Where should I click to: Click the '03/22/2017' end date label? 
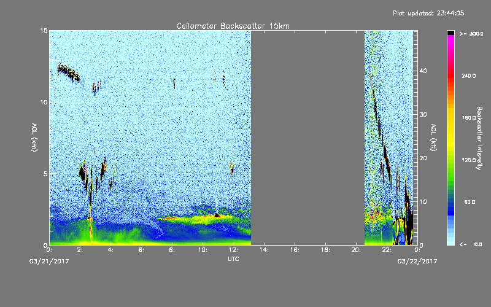(x=417, y=261)
